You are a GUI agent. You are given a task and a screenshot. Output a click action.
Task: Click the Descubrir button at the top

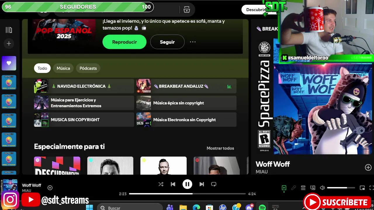click(x=254, y=10)
